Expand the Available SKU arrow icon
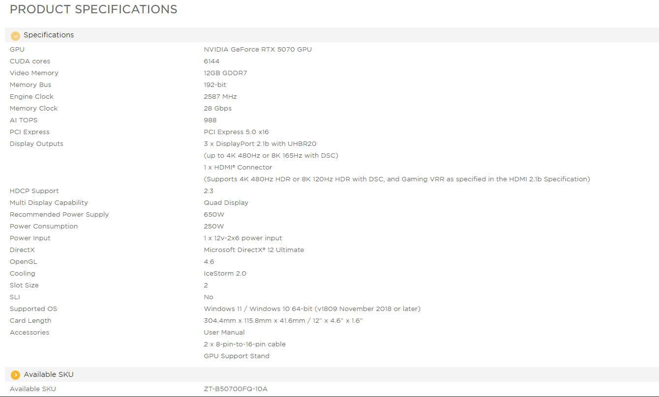 (15, 375)
